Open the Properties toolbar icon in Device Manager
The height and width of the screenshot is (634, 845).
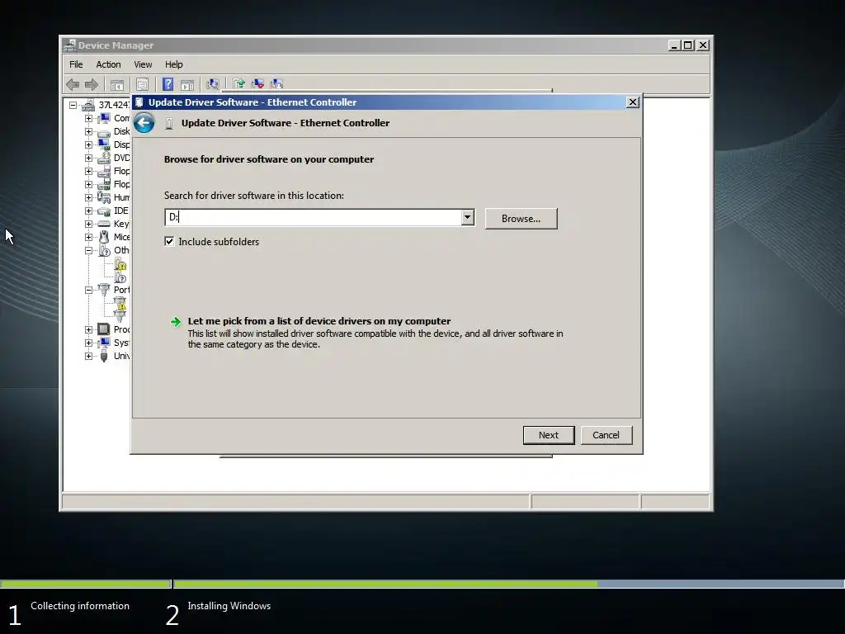point(142,85)
